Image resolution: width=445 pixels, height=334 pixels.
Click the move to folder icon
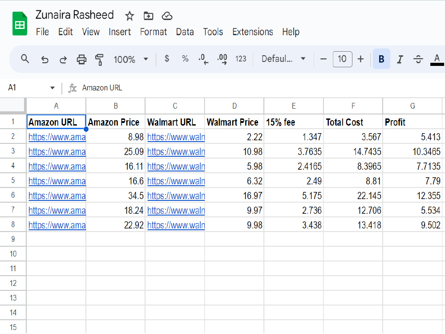[x=148, y=16]
